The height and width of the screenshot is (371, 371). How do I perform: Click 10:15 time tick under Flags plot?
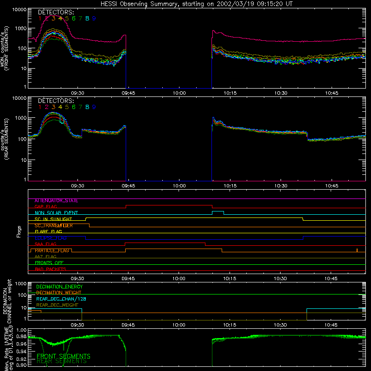click(x=230, y=279)
